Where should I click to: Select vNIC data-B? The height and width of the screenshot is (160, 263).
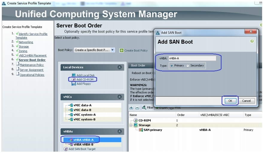click(x=82, y=110)
